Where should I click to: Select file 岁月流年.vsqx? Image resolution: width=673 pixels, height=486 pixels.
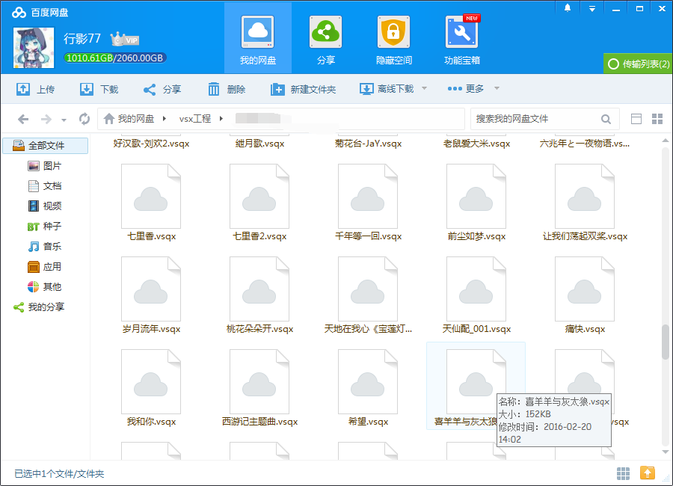(151, 295)
